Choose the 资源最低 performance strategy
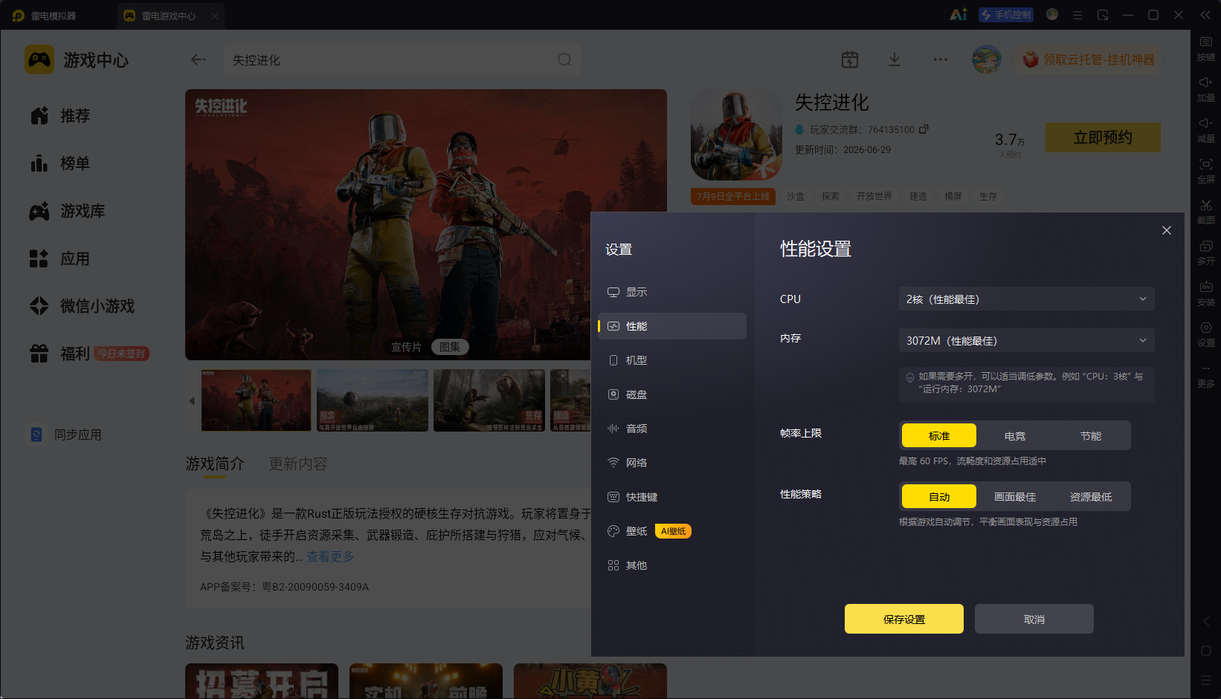This screenshot has height=699, width=1221. tap(1091, 497)
